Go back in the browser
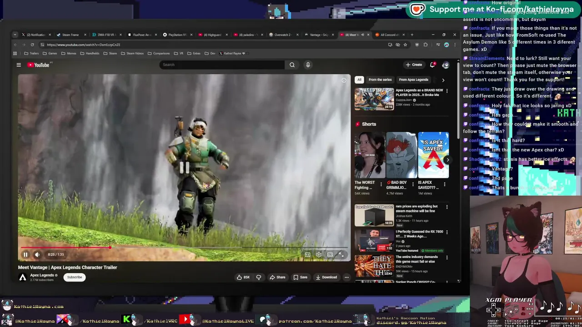 click(15, 45)
